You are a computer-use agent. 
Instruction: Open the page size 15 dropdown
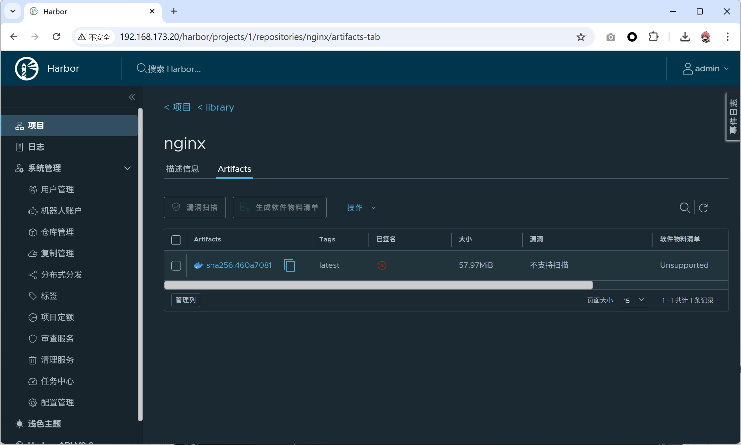coord(634,300)
